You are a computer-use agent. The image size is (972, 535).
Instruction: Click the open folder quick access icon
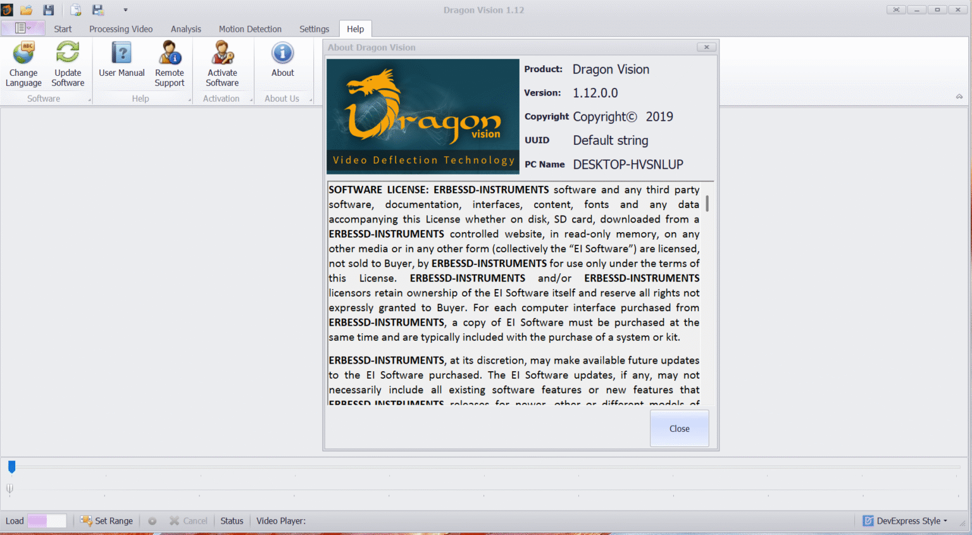[x=26, y=9]
